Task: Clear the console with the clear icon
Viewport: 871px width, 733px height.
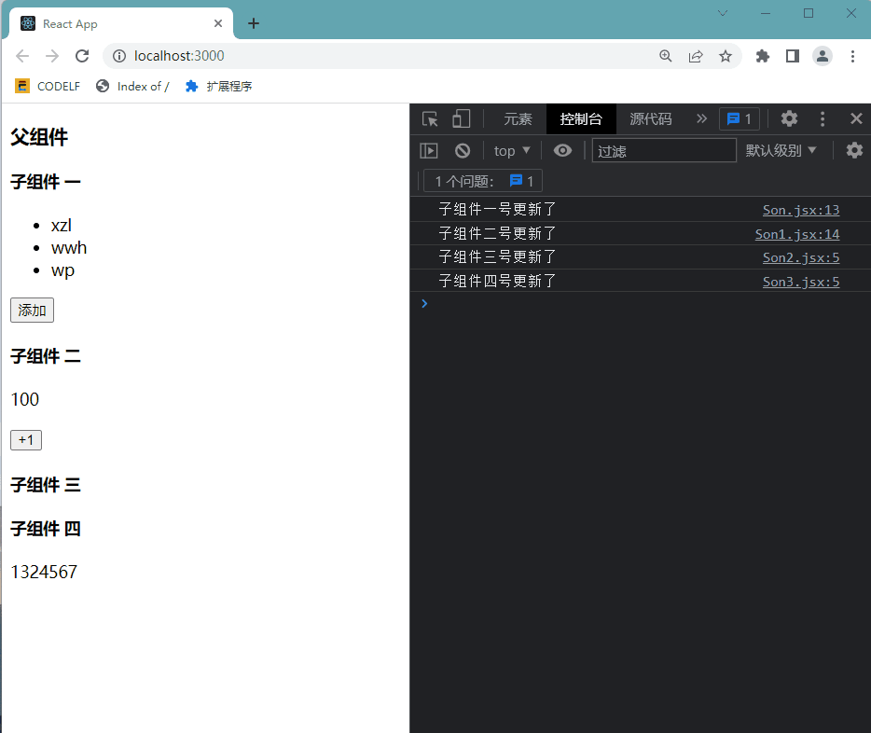Action: tap(463, 150)
